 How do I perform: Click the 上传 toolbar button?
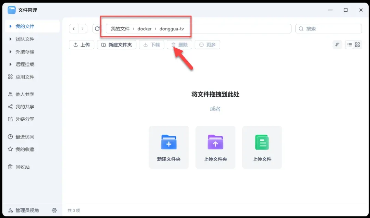pos(82,45)
